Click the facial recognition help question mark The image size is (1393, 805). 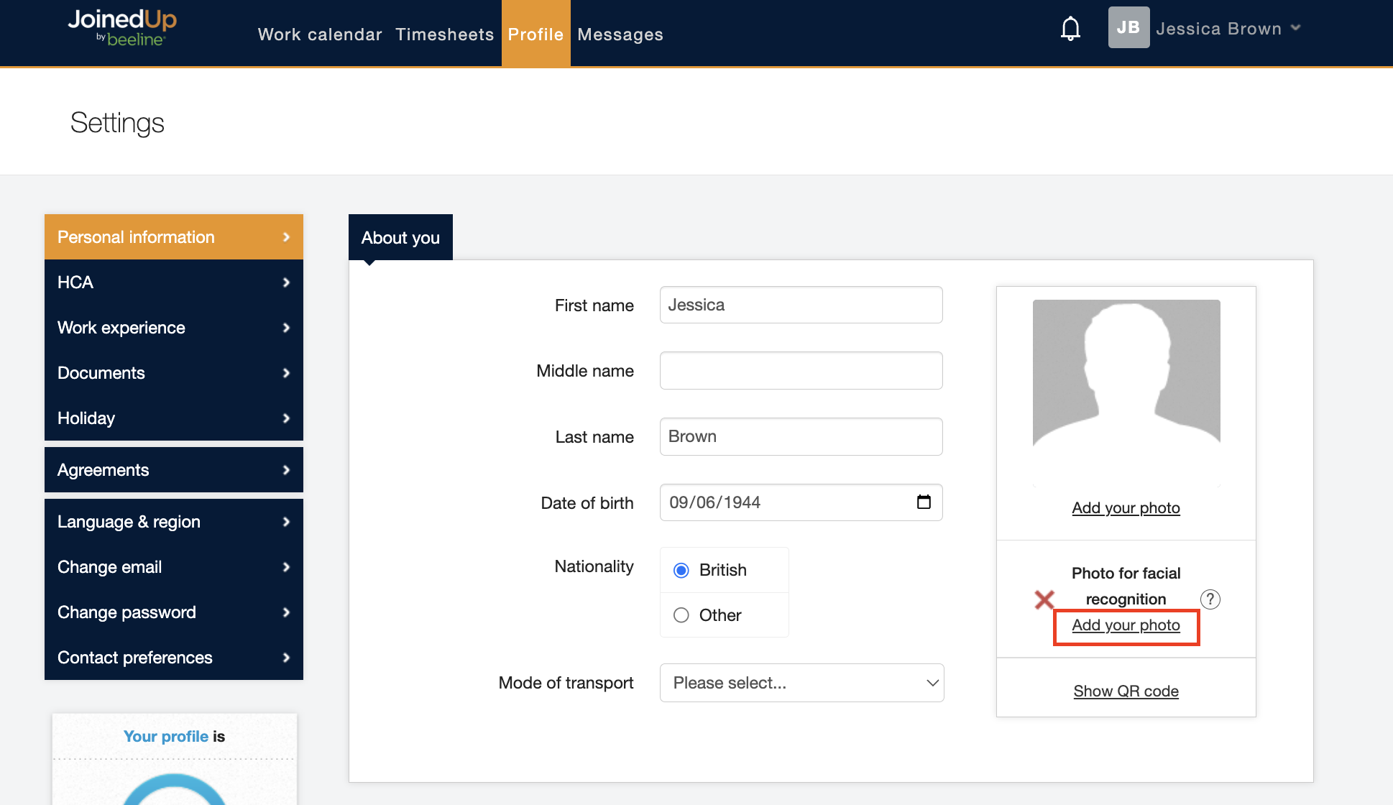[x=1210, y=599]
